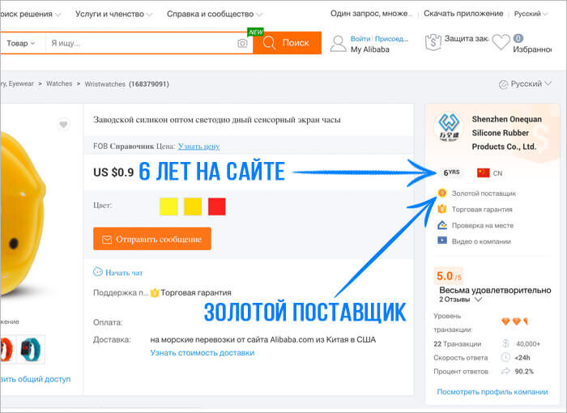Click the Shenzhen Onequan company name
The image size is (567, 413).
click(x=506, y=133)
